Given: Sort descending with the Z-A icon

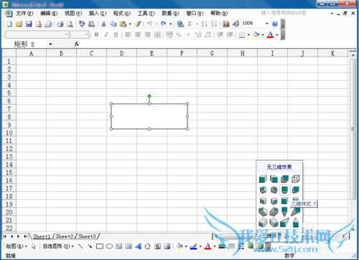Looking at the screenshot, I should [214, 24].
